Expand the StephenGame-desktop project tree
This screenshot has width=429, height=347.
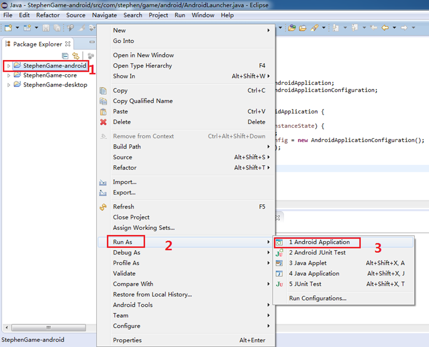pyautogui.click(x=8, y=85)
